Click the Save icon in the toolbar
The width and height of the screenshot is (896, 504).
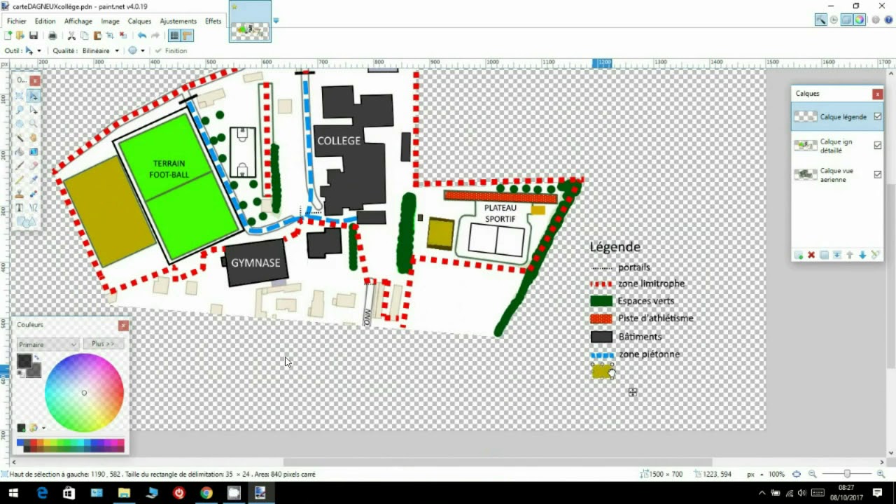click(34, 36)
